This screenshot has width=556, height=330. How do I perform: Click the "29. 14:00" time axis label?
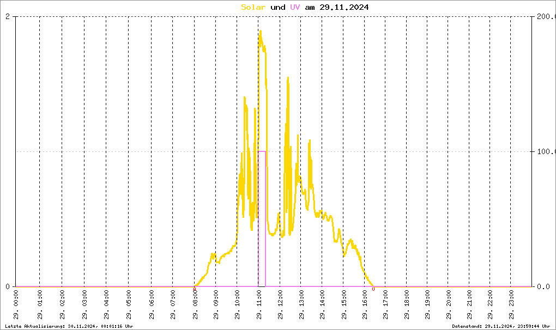pos(322,304)
